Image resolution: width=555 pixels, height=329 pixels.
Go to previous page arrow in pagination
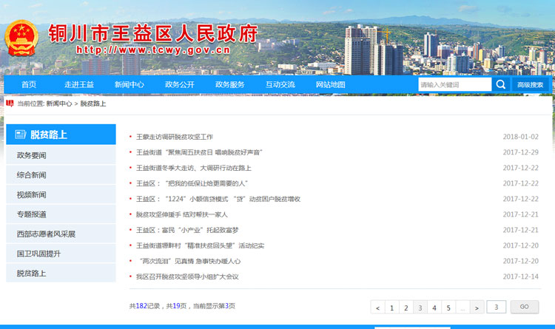(x=378, y=308)
